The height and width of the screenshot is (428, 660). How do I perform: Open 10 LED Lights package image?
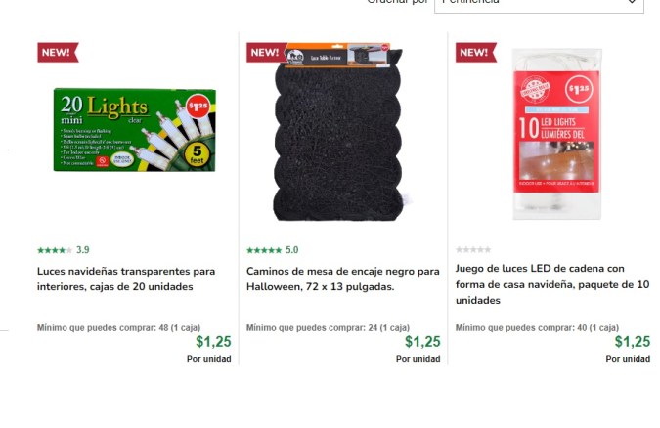557,134
